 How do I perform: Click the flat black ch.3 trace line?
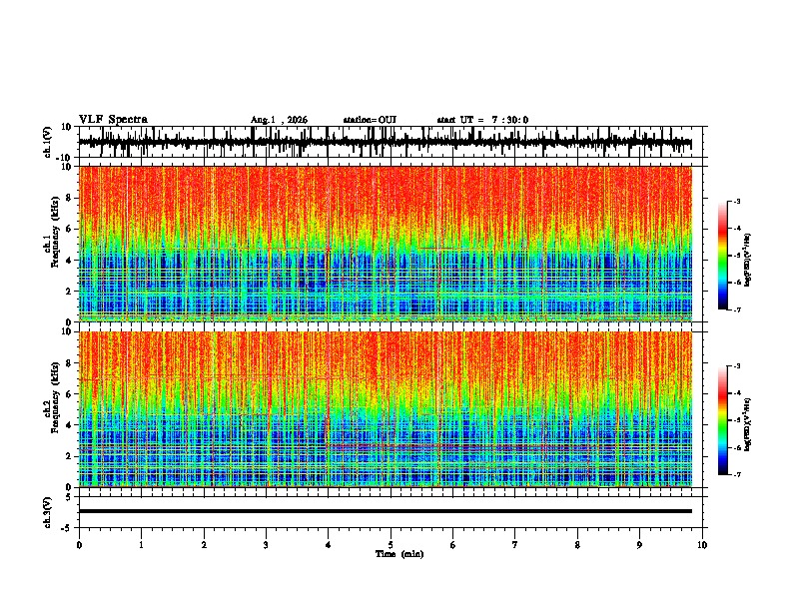click(386, 511)
